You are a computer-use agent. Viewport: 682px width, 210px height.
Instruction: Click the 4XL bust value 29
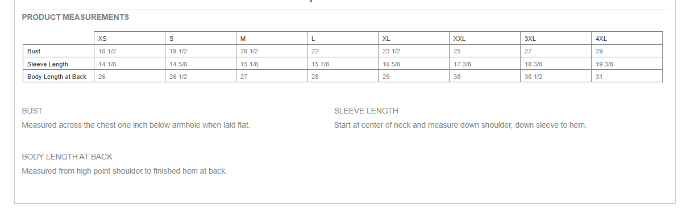pos(599,51)
